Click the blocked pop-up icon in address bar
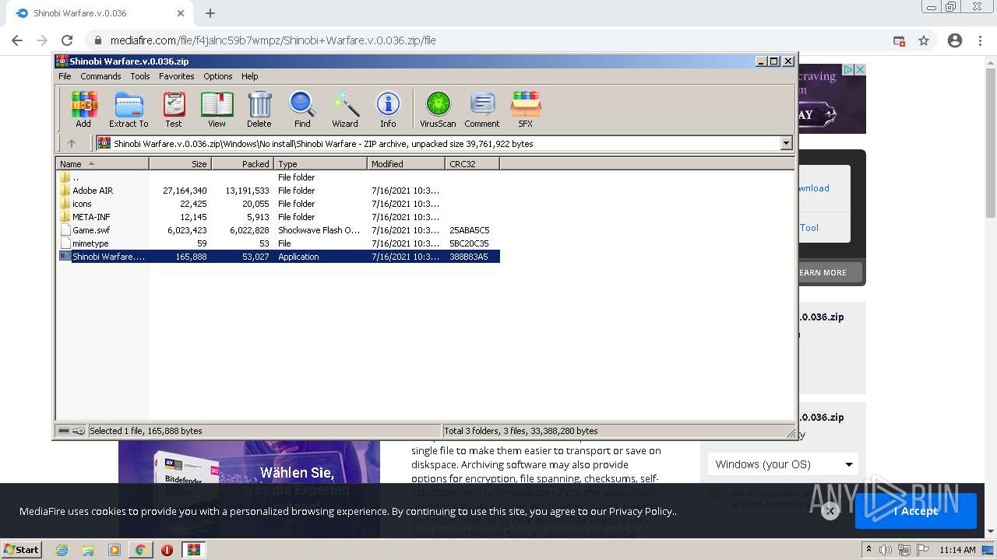This screenshot has width=997, height=560. coord(899,40)
